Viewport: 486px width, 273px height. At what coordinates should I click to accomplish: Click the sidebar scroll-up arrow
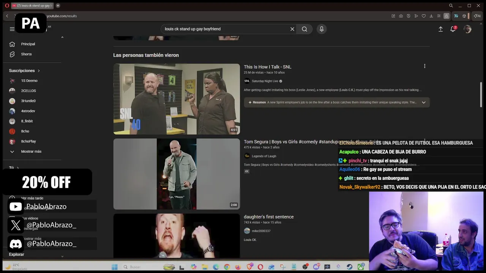click(x=62, y=37)
